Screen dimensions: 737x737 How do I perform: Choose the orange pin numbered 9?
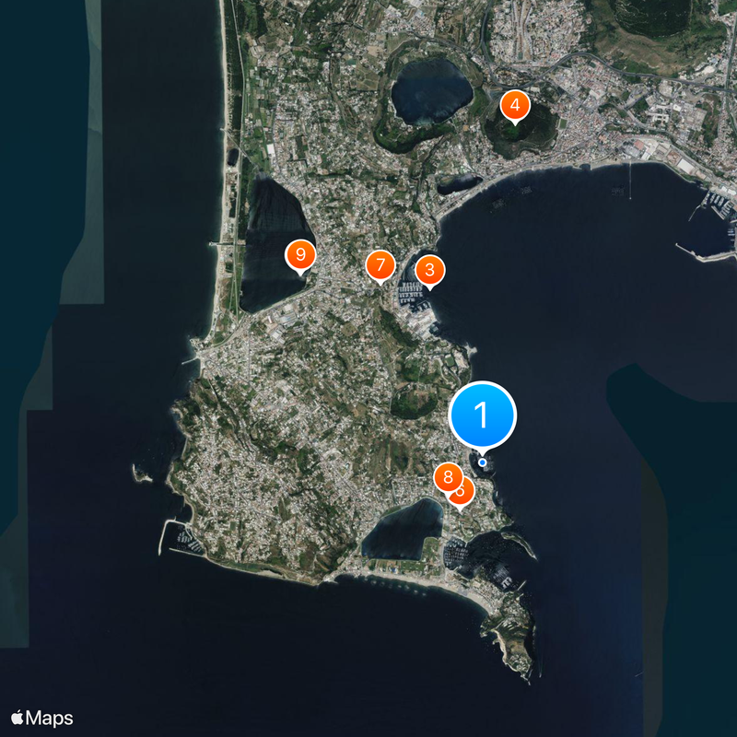click(300, 255)
